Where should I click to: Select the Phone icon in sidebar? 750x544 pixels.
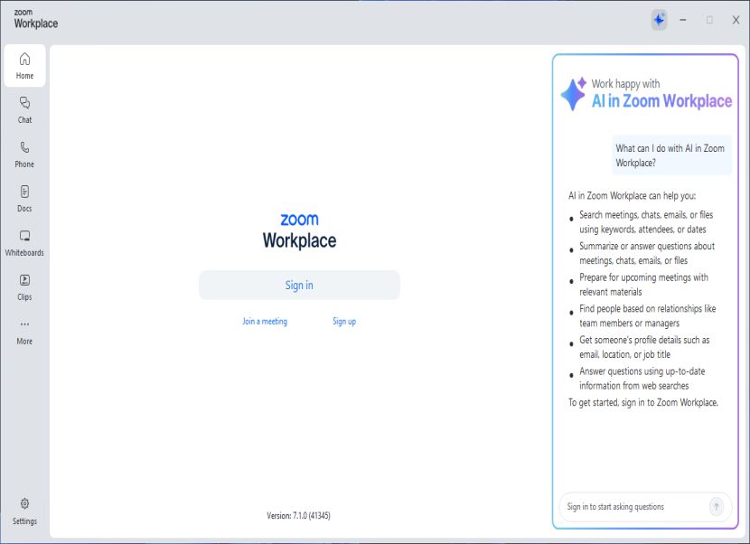(x=25, y=155)
